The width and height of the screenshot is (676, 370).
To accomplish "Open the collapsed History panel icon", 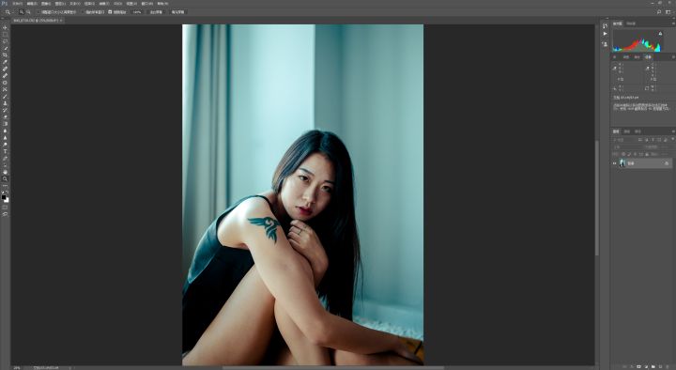I will click(x=605, y=26).
